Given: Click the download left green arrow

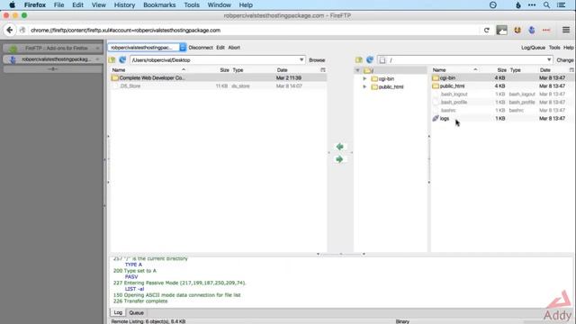Looking at the screenshot, I should (x=340, y=147).
